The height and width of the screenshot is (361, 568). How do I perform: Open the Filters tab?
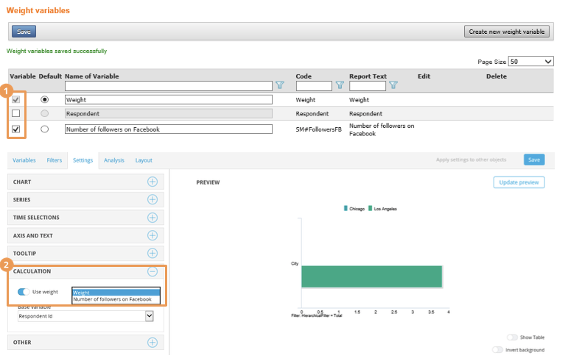pyautogui.click(x=55, y=160)
